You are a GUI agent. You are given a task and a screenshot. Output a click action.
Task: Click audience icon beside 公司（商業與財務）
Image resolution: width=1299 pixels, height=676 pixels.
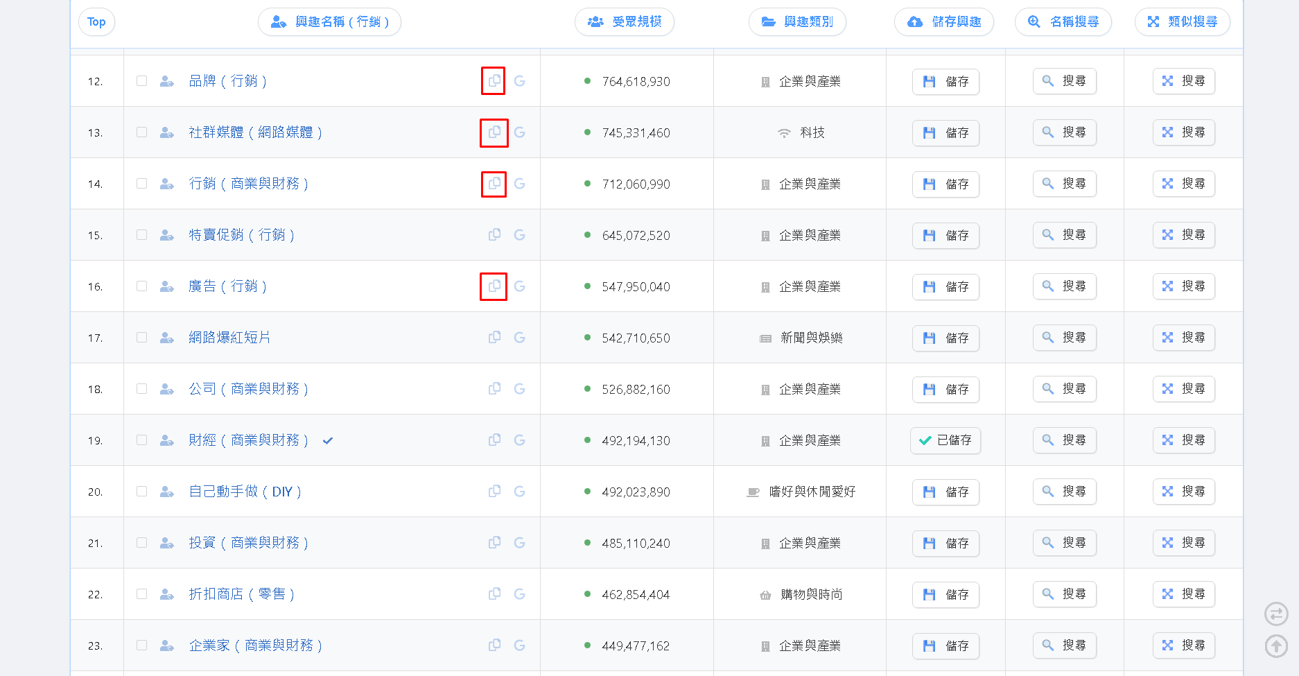coord(166,389)
